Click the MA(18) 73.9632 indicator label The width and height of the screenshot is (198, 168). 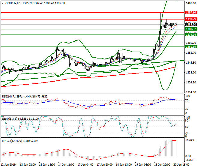[x=37, y=97]
